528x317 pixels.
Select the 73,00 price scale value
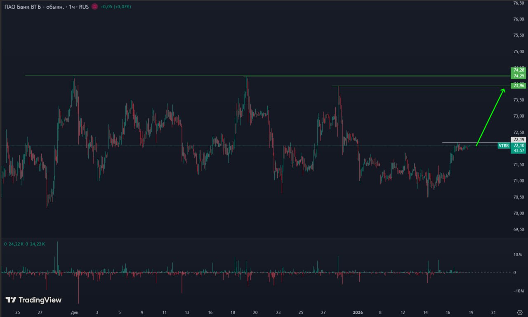pos(519,116)
